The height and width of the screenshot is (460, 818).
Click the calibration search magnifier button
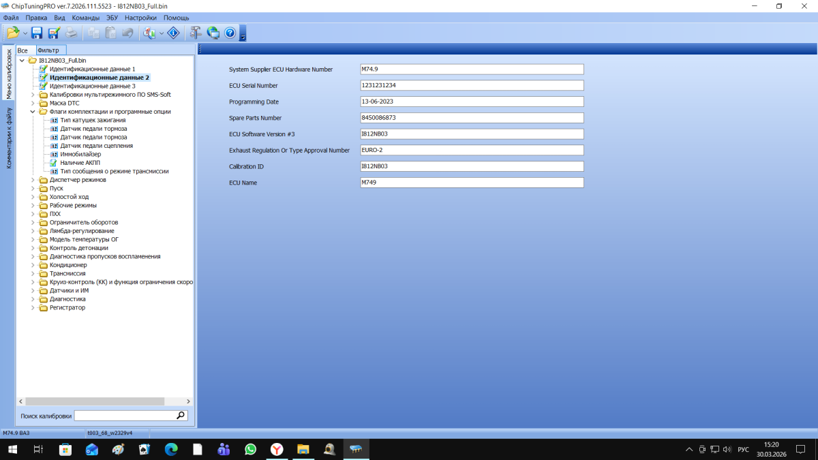pos(181,415)
